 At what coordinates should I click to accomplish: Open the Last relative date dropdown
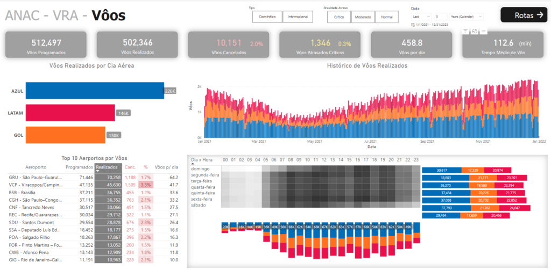click(x=421, y=17)
